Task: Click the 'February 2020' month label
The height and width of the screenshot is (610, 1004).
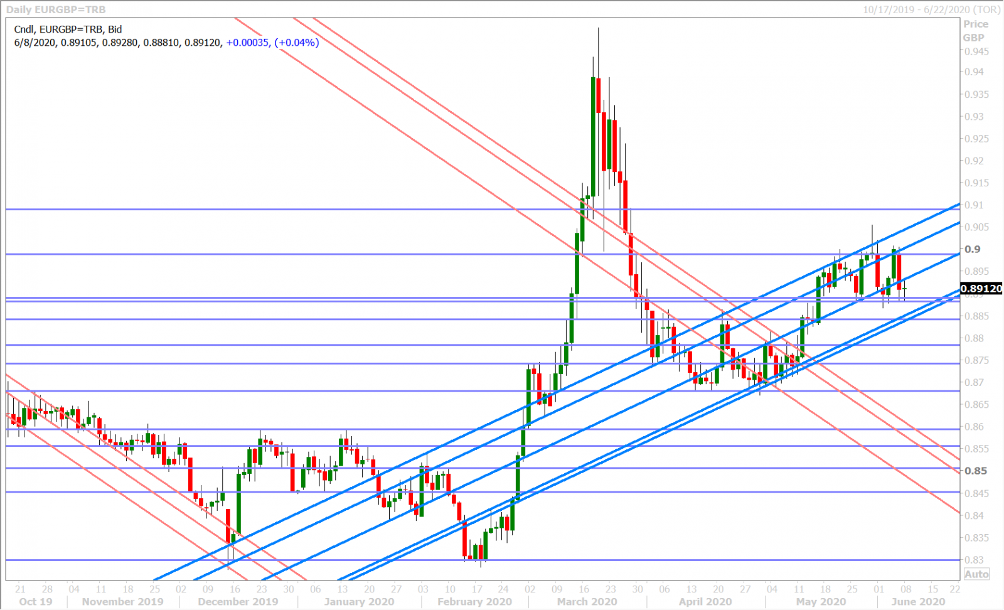Action: (x=474, y=602)
